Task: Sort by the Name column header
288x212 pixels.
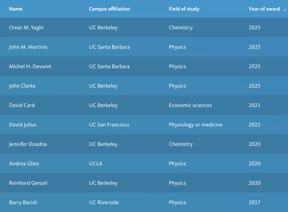Action: [x=16, y=9]
